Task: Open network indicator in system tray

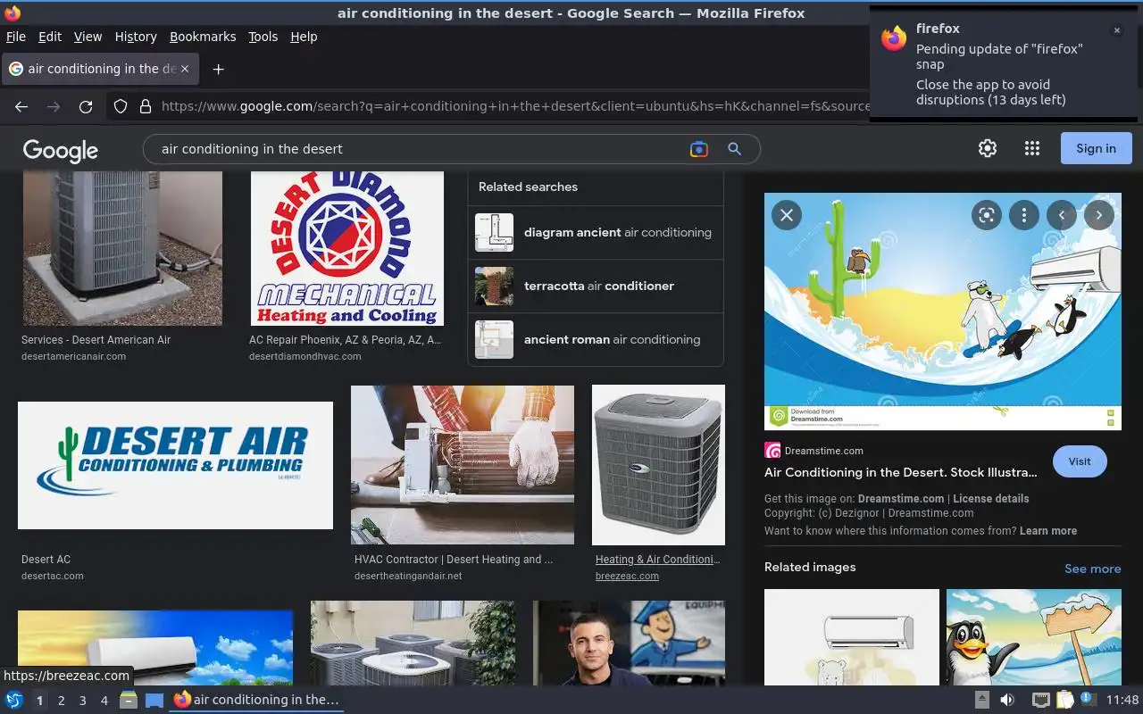Action: pyautogui.click(x=1040, y=700)
